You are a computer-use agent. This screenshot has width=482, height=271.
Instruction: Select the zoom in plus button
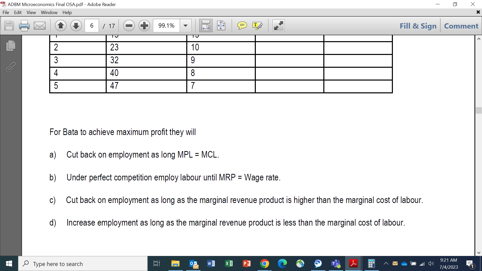point(144,25)
